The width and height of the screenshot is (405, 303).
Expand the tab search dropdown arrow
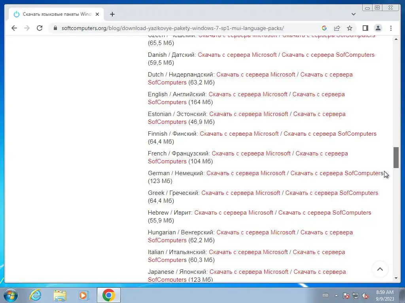click(x=353, y=15)
